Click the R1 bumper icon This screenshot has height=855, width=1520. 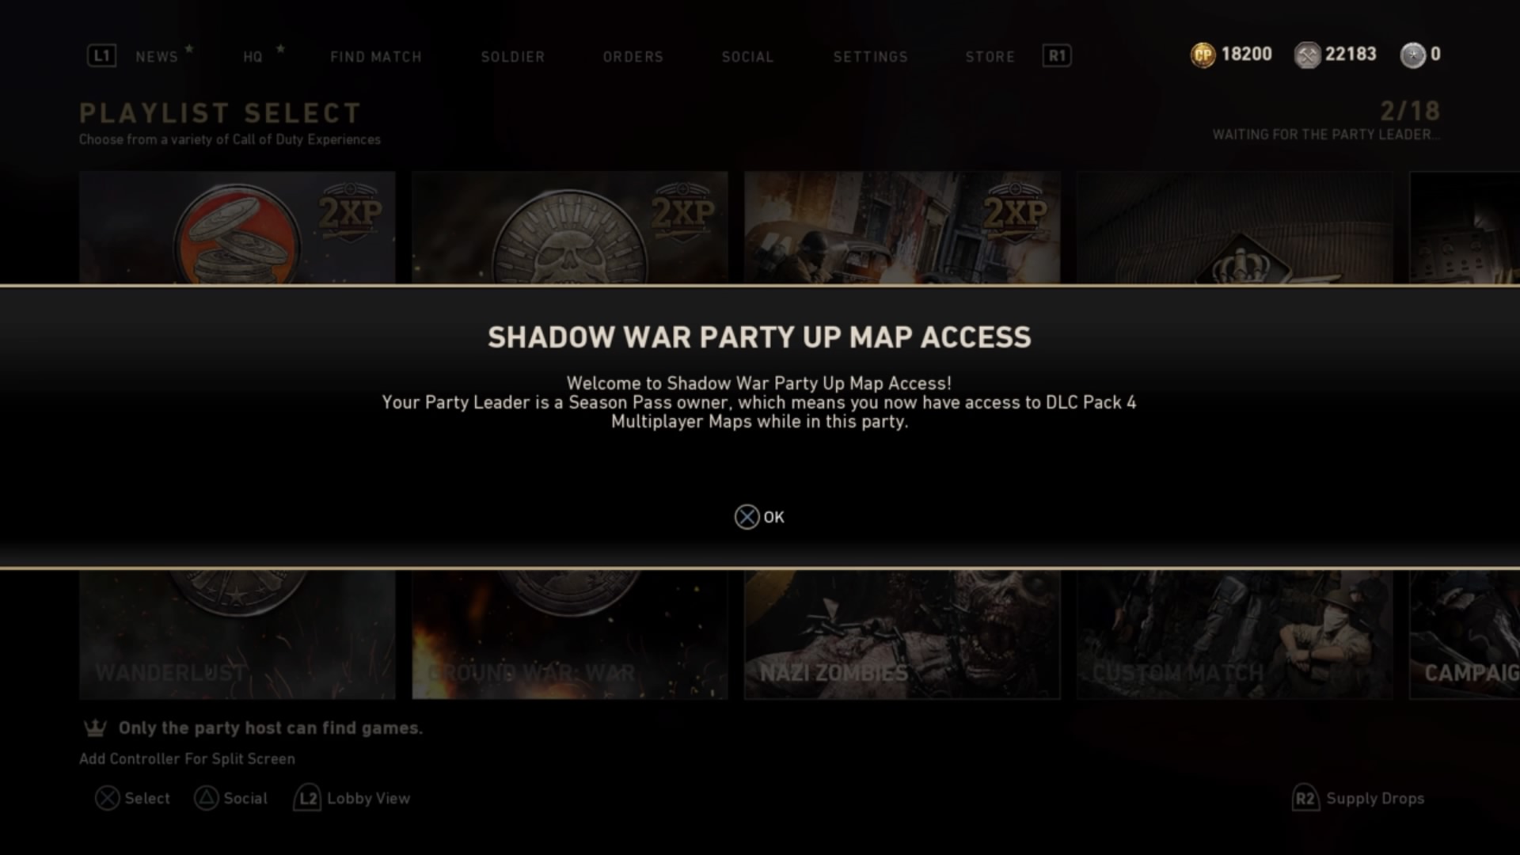click(1057, 56)
